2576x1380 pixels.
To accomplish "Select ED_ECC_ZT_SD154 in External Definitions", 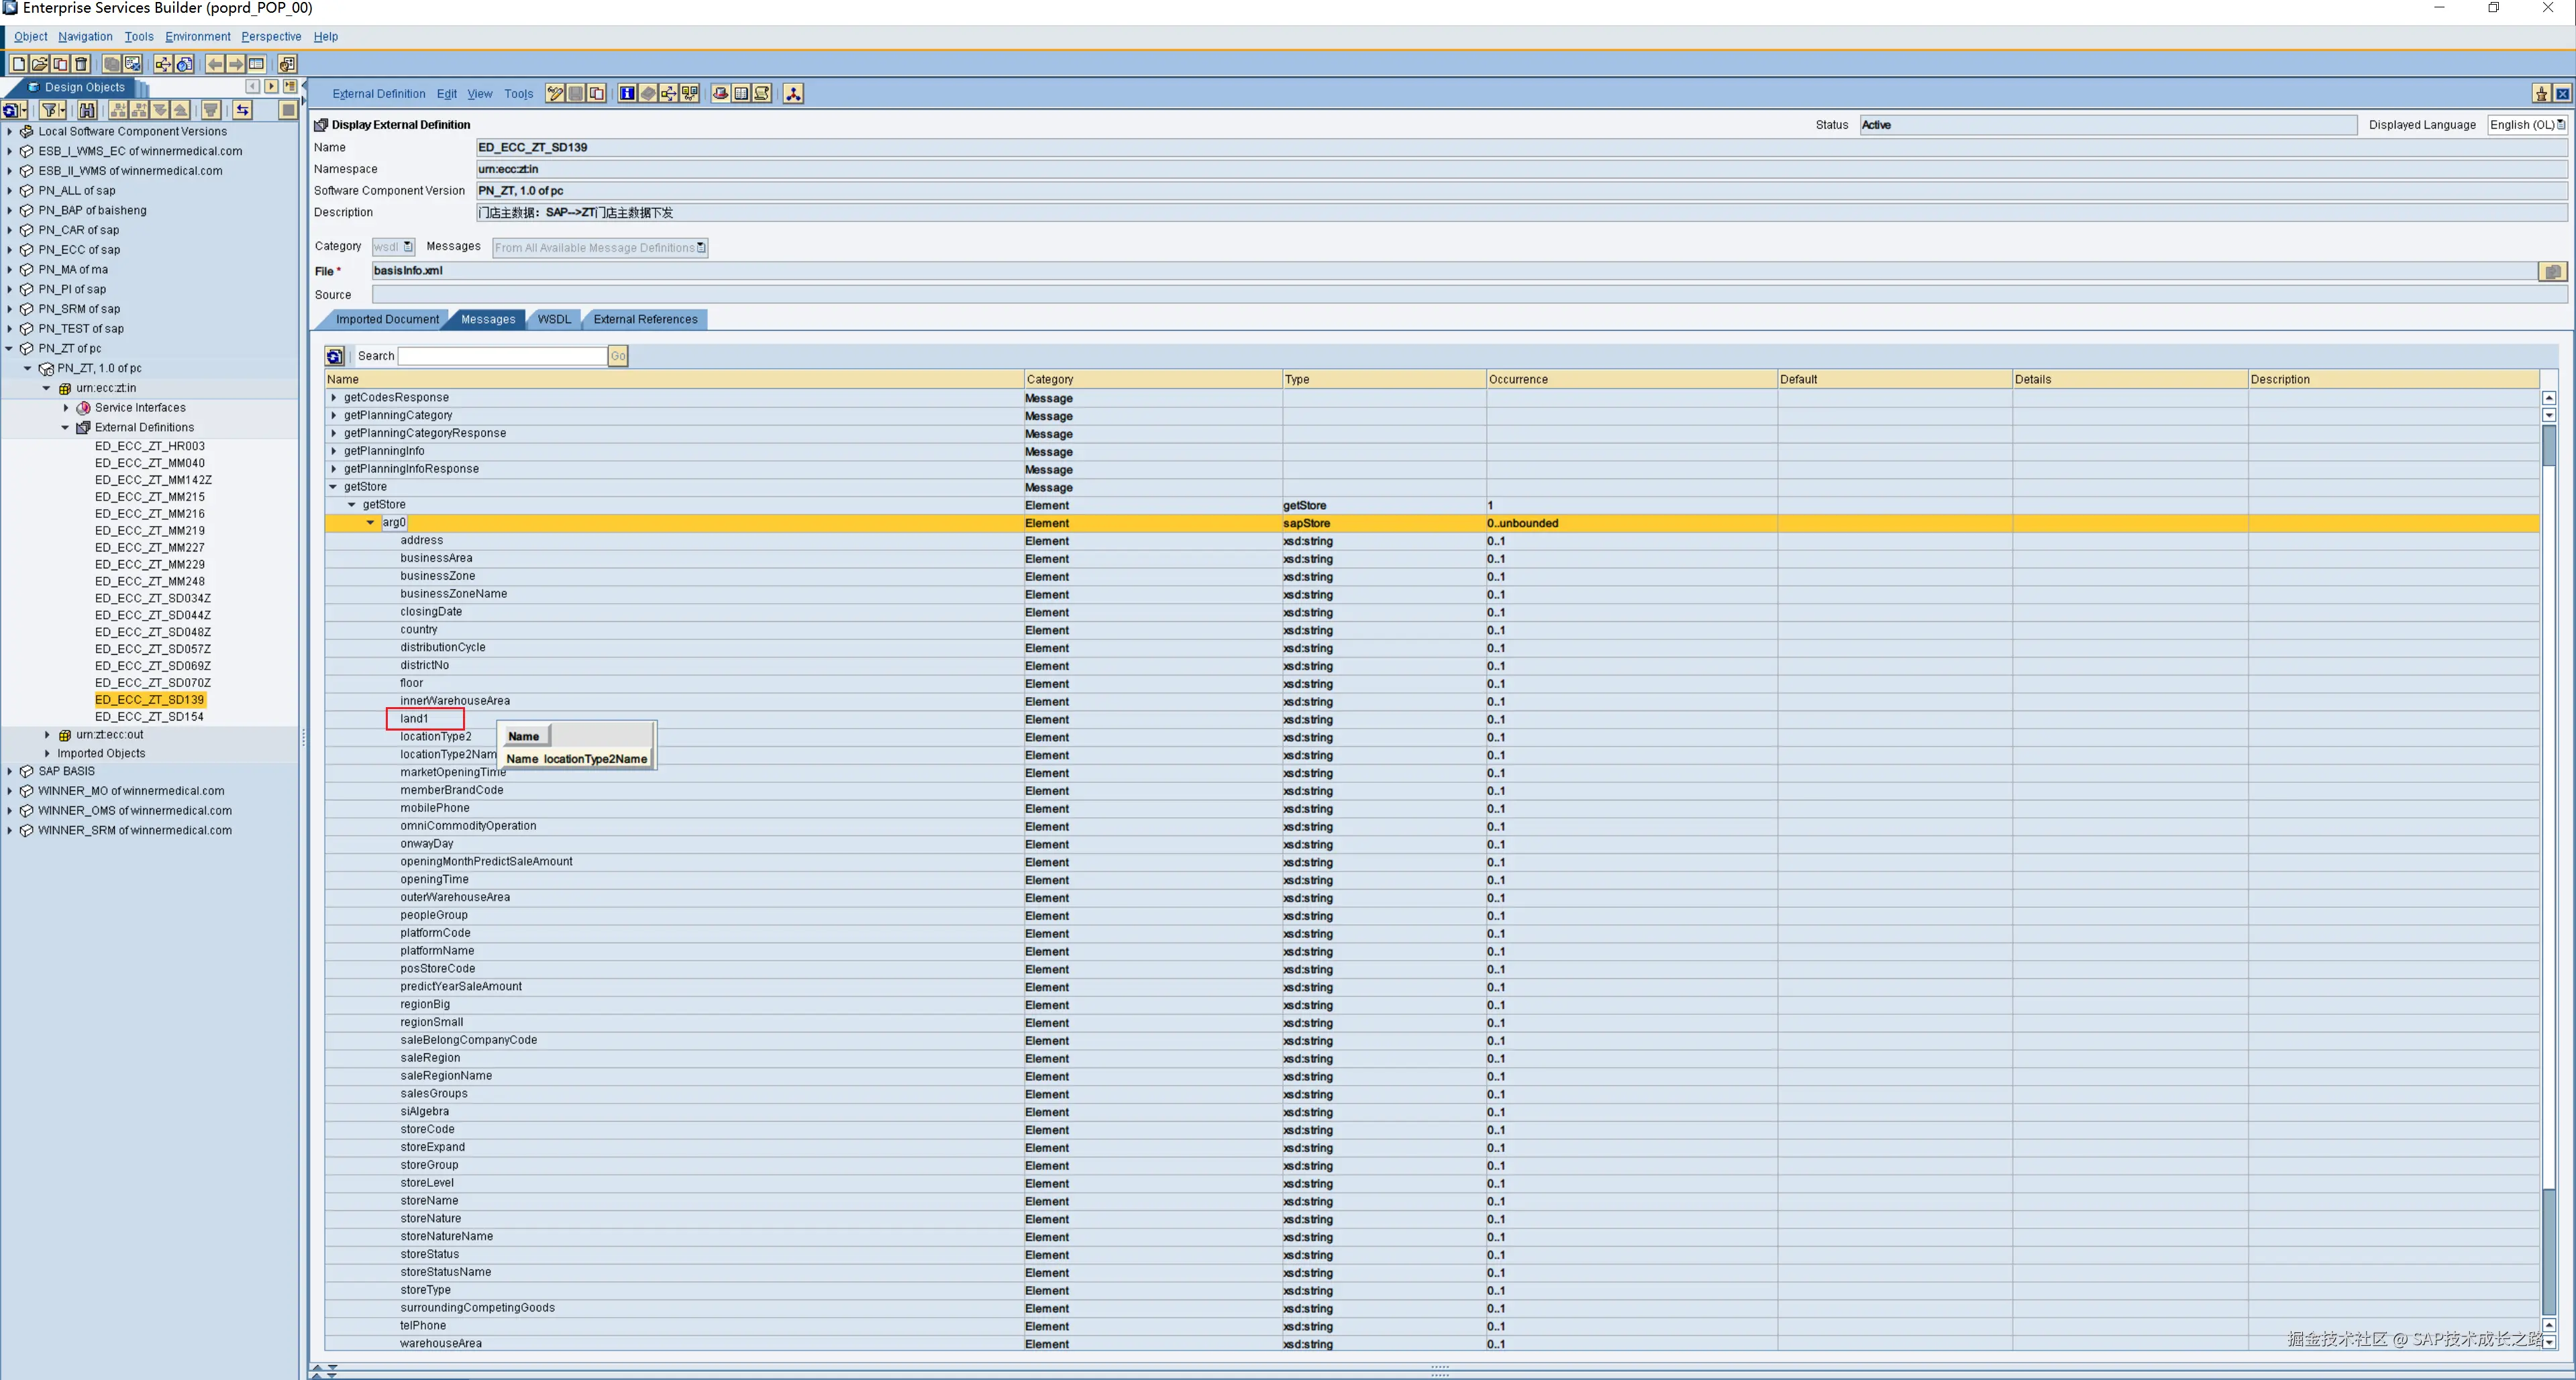I will (x=149, y=717).
